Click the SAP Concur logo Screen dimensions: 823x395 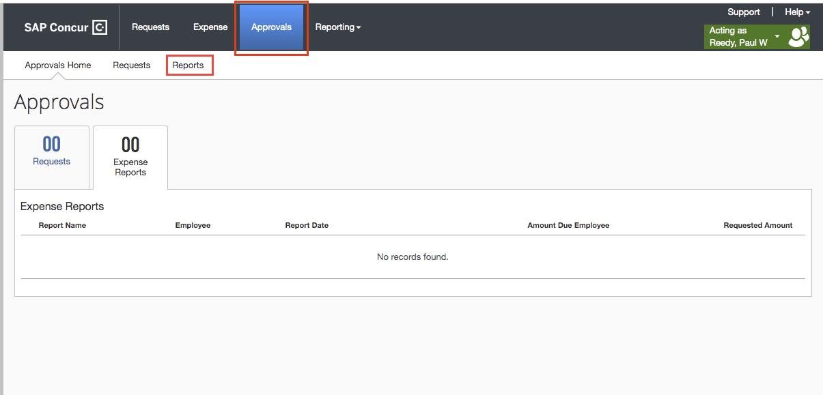coord(66,27)
